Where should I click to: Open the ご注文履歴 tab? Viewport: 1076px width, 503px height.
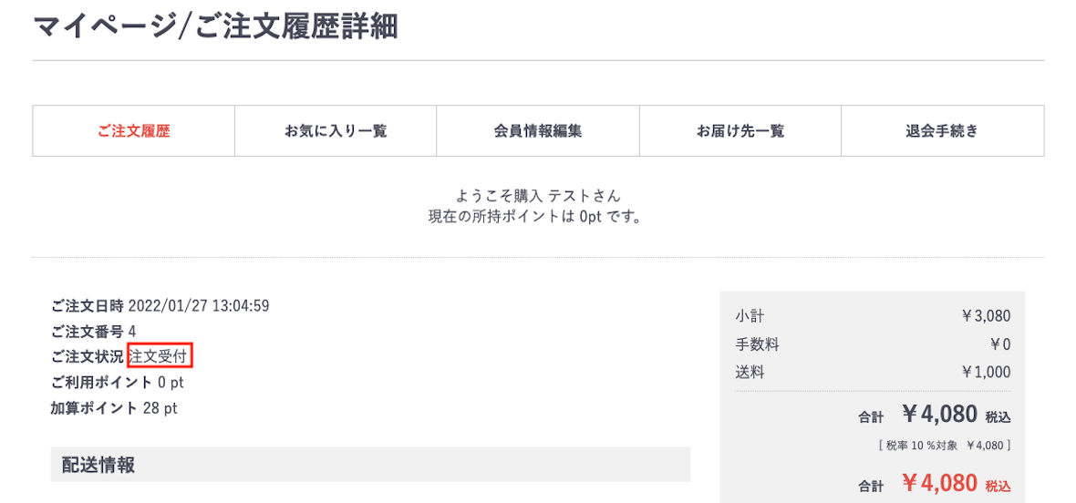(x=133, y=131)
